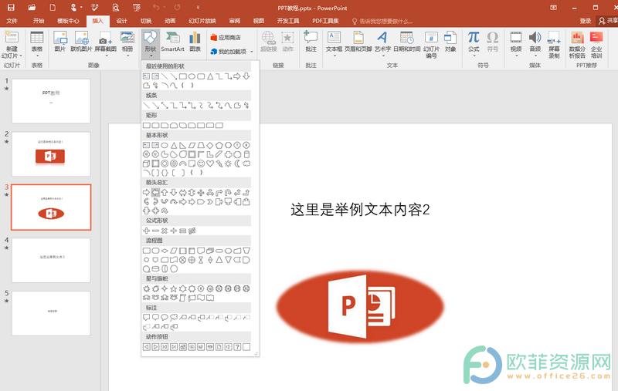Image resolution: width=618 pixels, height=391 pixels.
Task: Switch to the Design (设计) tab
Action: [x=122, y=21]
